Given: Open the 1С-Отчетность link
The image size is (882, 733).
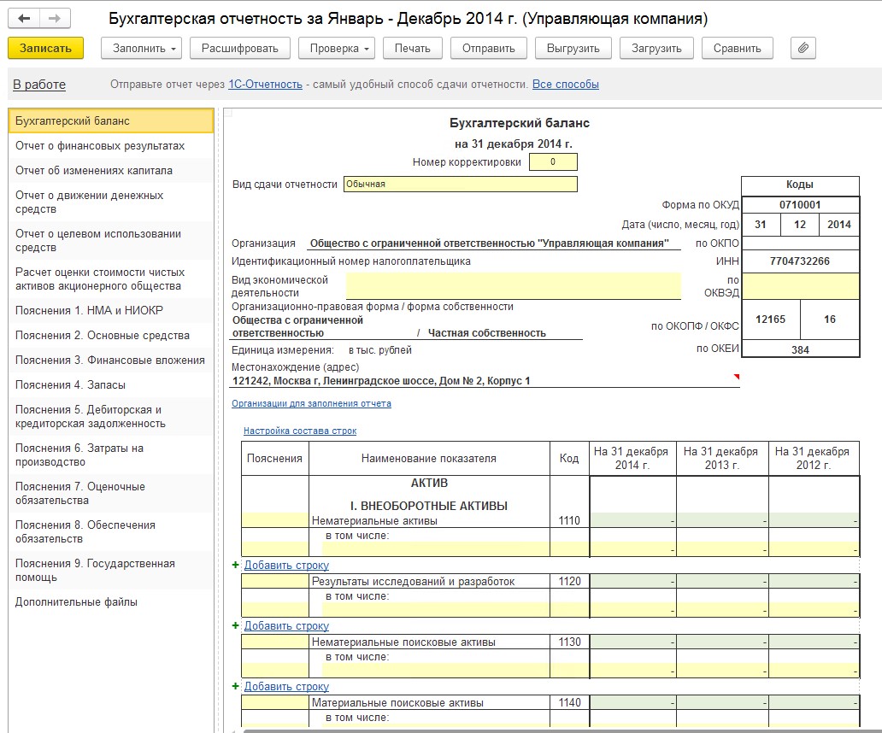Looking at the screenshot, I should (265, 85).
